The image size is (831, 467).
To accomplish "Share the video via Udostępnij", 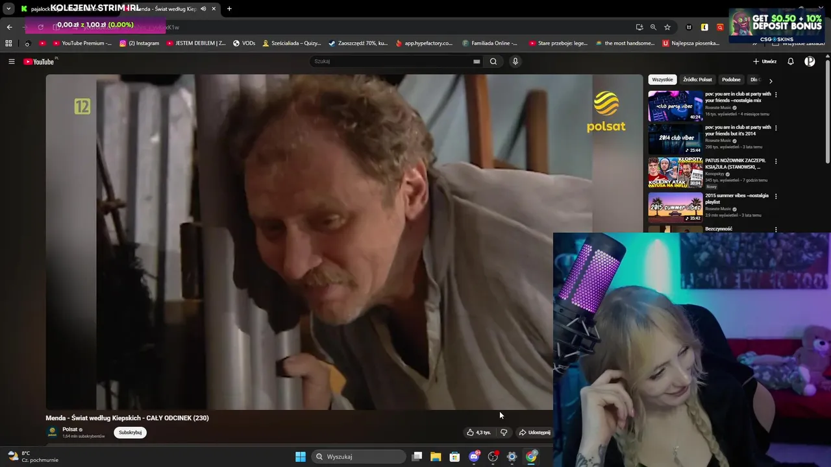I will coord(534,433).
